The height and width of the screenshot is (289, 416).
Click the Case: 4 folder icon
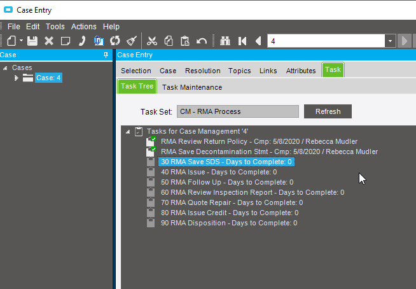28,78
